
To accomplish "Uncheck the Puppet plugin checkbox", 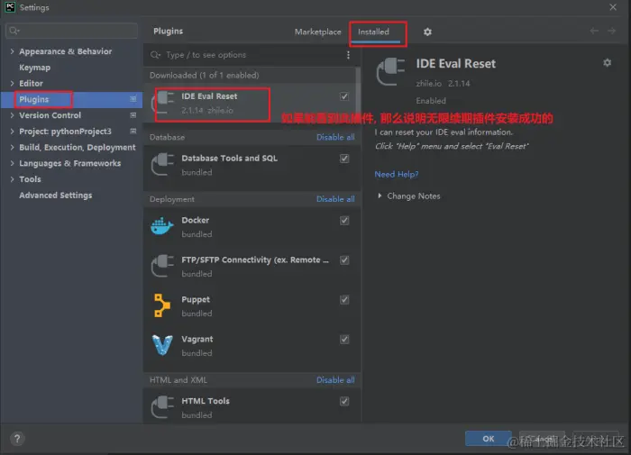I will [344, 300].
